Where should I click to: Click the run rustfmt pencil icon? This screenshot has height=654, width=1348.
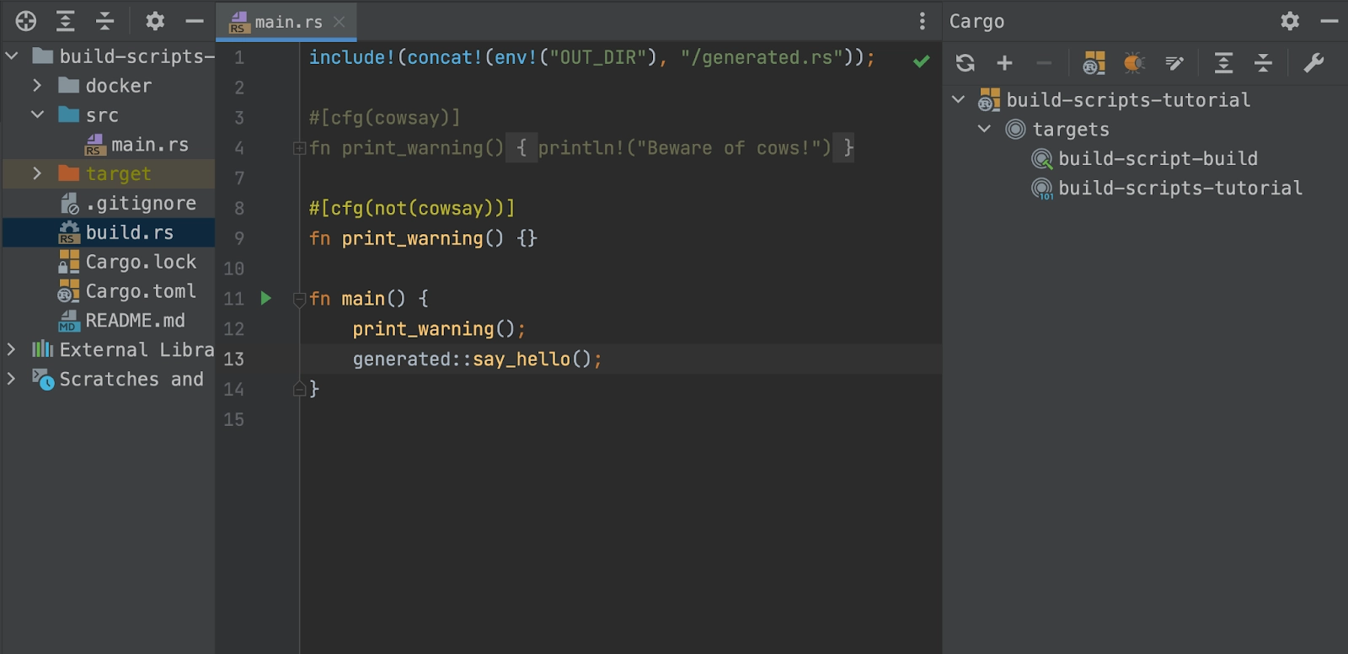[1174, 62]
